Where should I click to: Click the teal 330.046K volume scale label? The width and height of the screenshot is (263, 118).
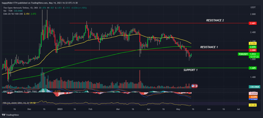[x=255, y=87]
